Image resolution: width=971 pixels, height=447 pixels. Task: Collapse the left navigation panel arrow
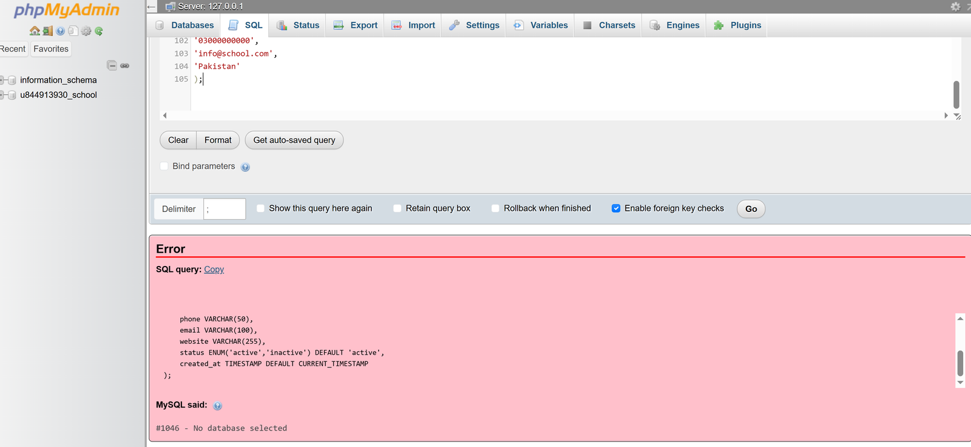click(x=152, y=7)
